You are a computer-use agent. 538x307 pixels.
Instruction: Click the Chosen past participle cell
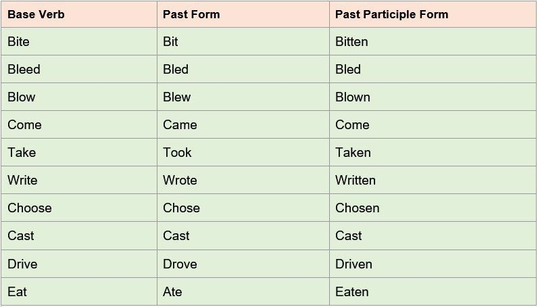click(357, 208)
